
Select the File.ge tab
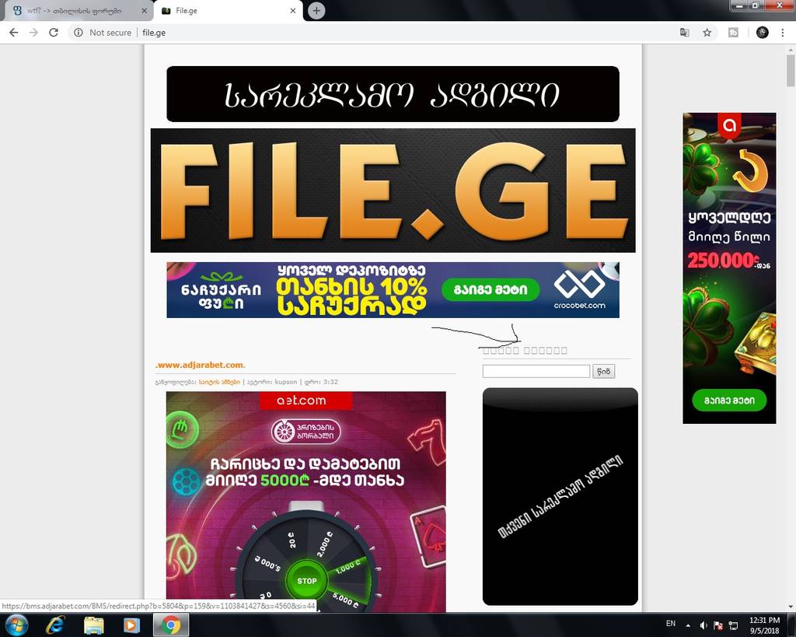(223, 11)
